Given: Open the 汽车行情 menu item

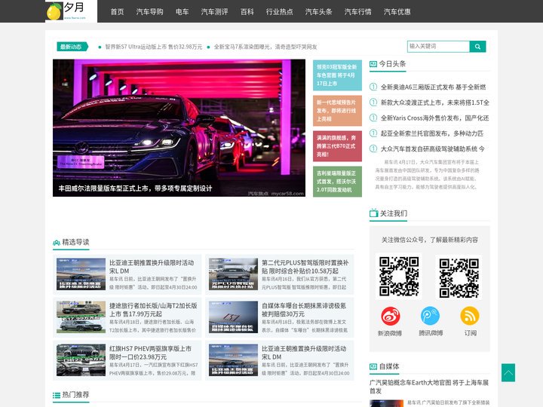Looking at the screenshot, I should (357, 12).
